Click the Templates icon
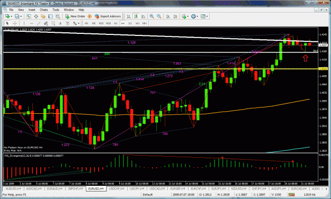Image resolution: width=331 pixels, height=199 pixels. (203, 16)
